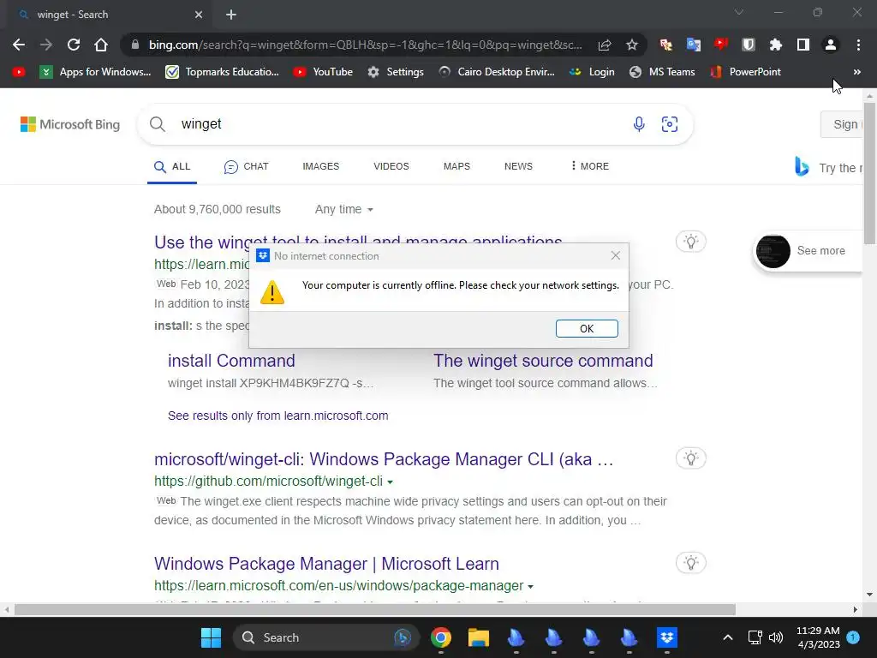Image resolution: width=877 pixels, height=658 pixels.
Task: Click the See more video thumbnail card
Action: click(x=808, y=251)
